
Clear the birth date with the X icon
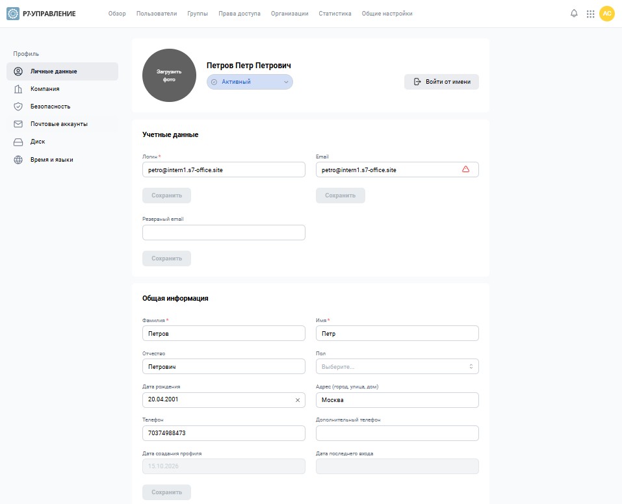click(x=298, y=400)
